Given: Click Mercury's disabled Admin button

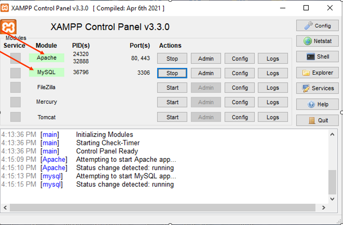Looking at the screenshot, I should tap(206, 102).
